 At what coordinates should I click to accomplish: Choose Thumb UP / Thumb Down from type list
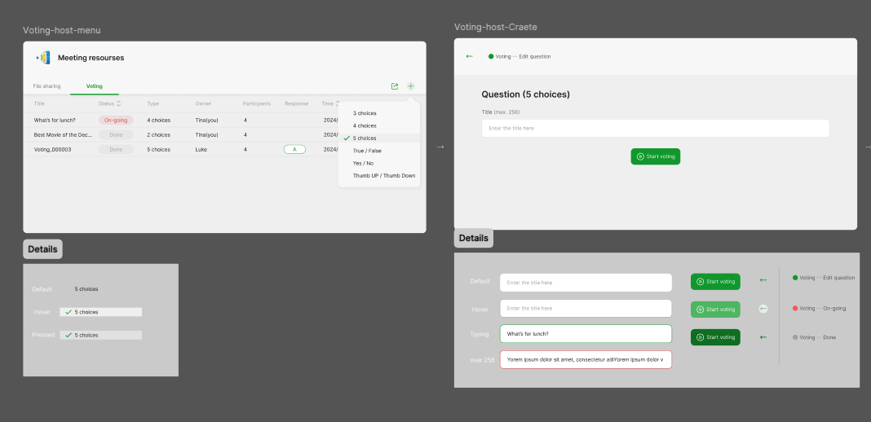point(383,176)
